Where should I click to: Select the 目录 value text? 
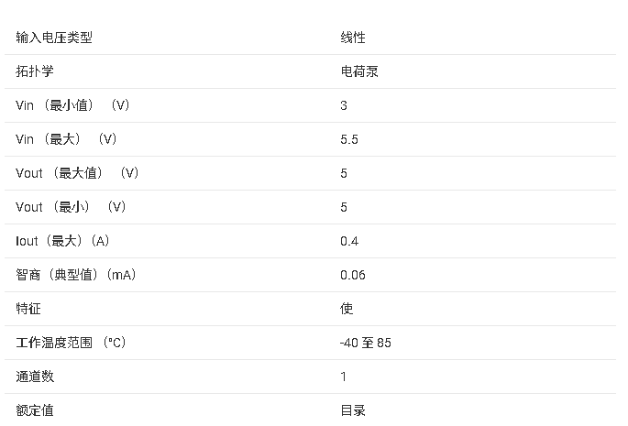[x=353, y=410]
